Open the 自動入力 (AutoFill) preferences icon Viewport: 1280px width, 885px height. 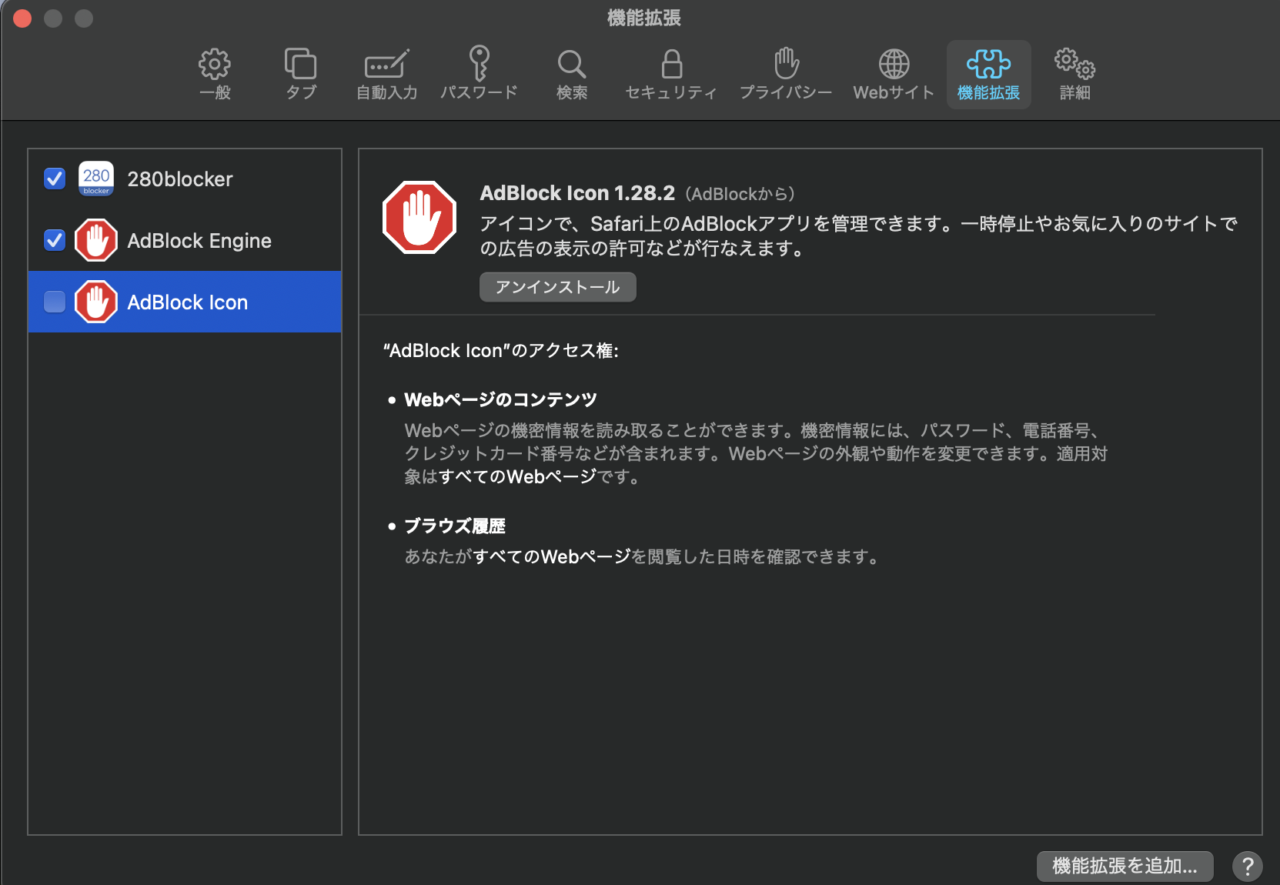(386, 64)
